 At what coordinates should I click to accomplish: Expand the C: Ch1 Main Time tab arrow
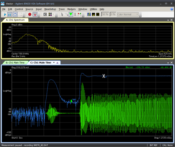pos(54,63)
